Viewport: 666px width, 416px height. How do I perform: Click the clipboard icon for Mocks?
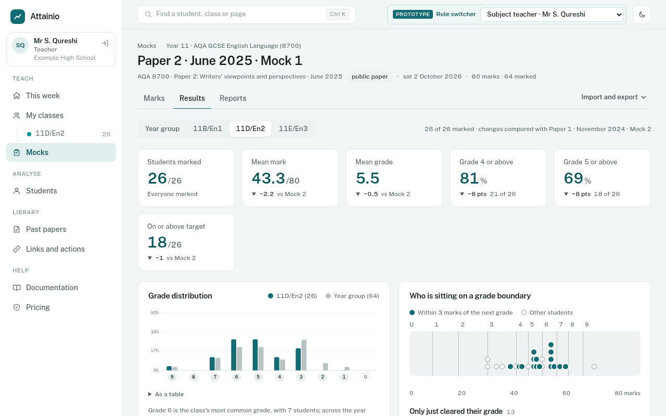pyautogui.click(x=17, y=152)
